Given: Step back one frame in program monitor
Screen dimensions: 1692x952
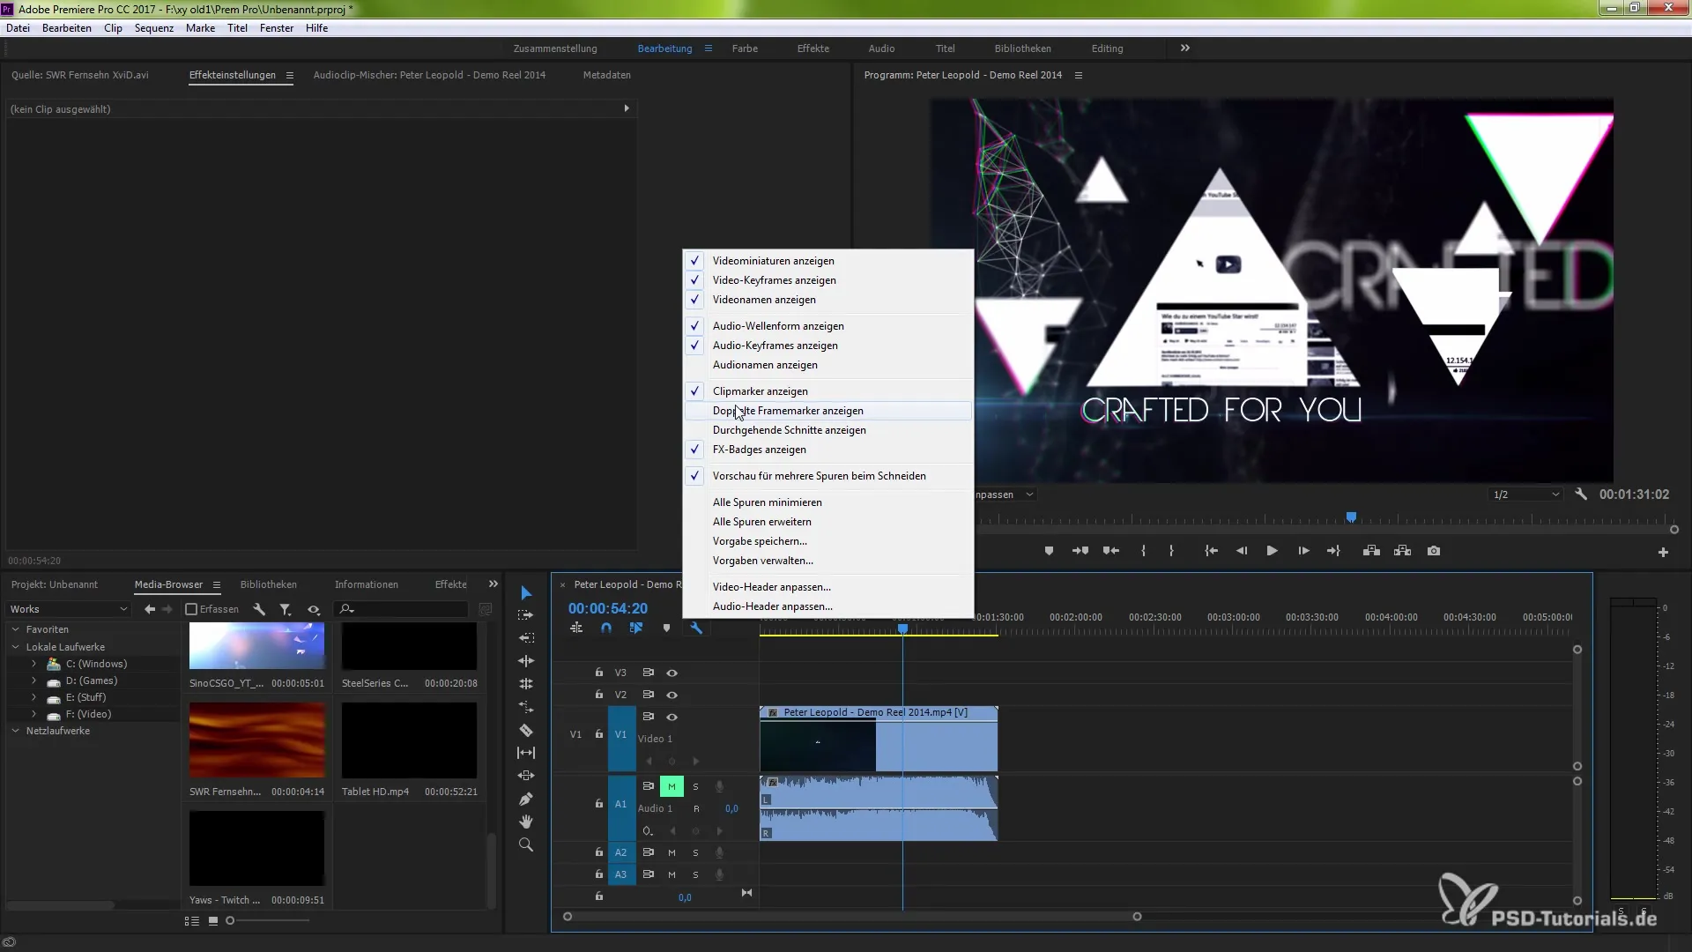Looking at the screenshot, I should coord(1242,551).
